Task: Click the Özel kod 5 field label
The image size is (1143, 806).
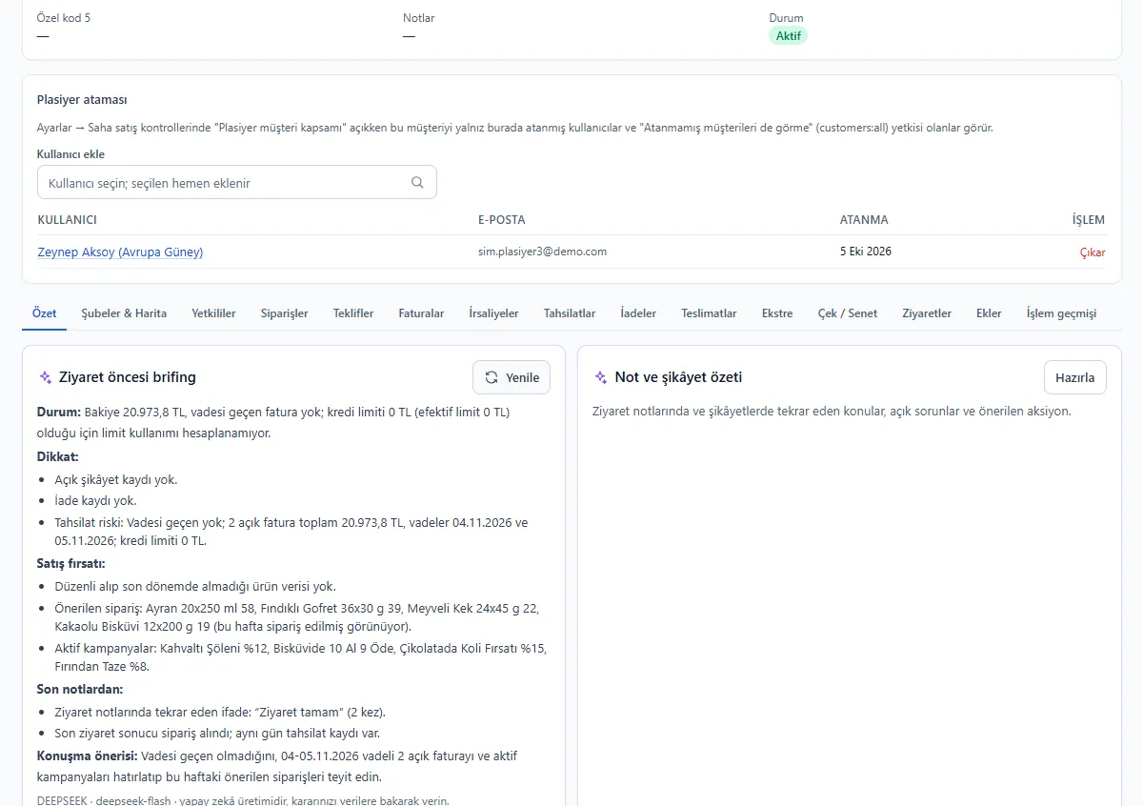Action: coord(64,18)
